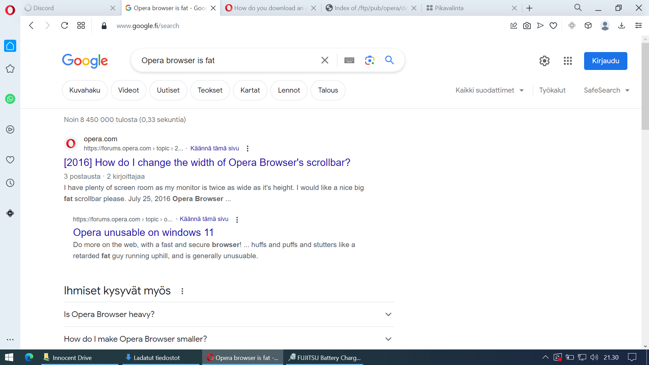Screen dimensions: 649x365
Task: Open more options for Windows 11 result
Action: pos(237,220)
